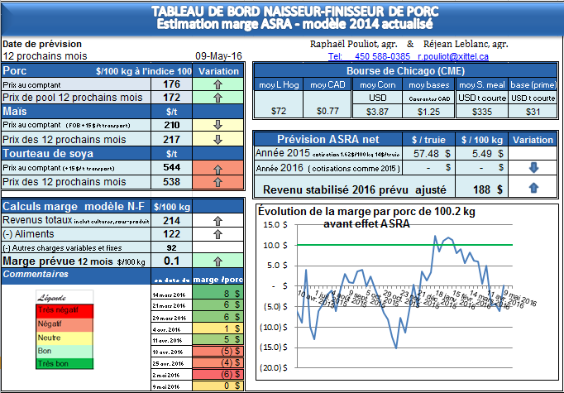Viewport: 564px width, 393px height.
Task: Click the moy L Hog $72 cell
Action: pos(278,110)
